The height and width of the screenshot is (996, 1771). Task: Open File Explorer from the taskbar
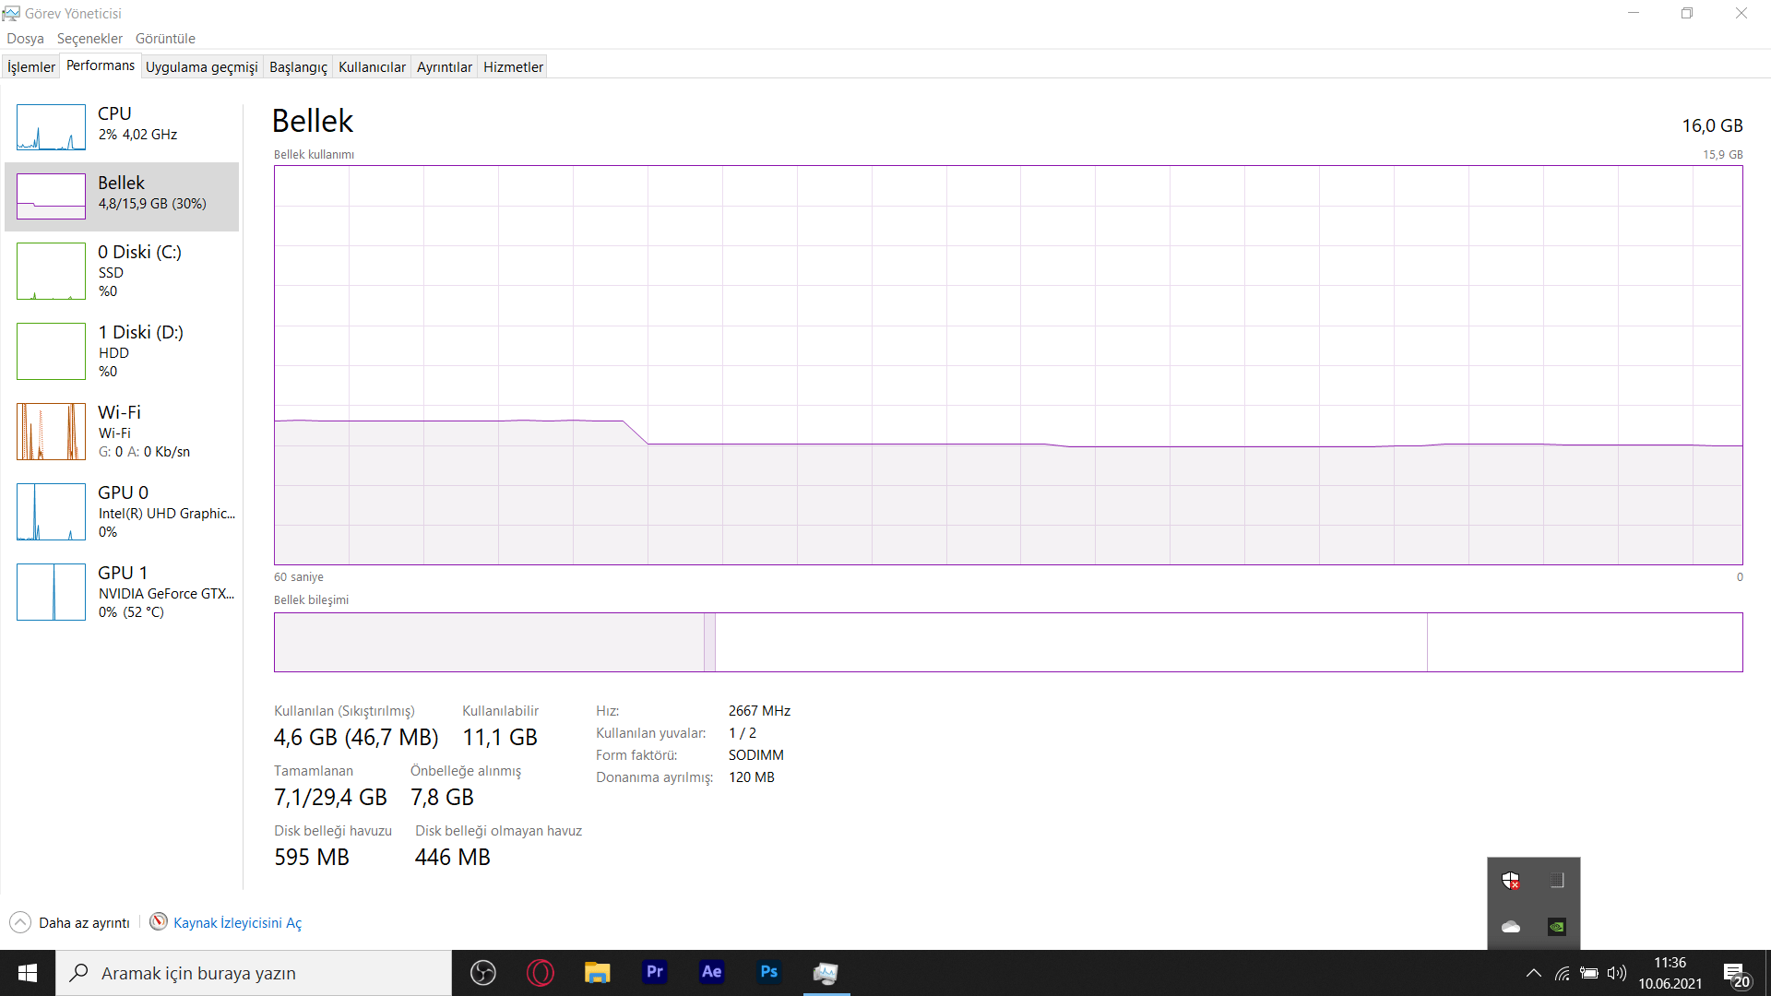(598, 973)
